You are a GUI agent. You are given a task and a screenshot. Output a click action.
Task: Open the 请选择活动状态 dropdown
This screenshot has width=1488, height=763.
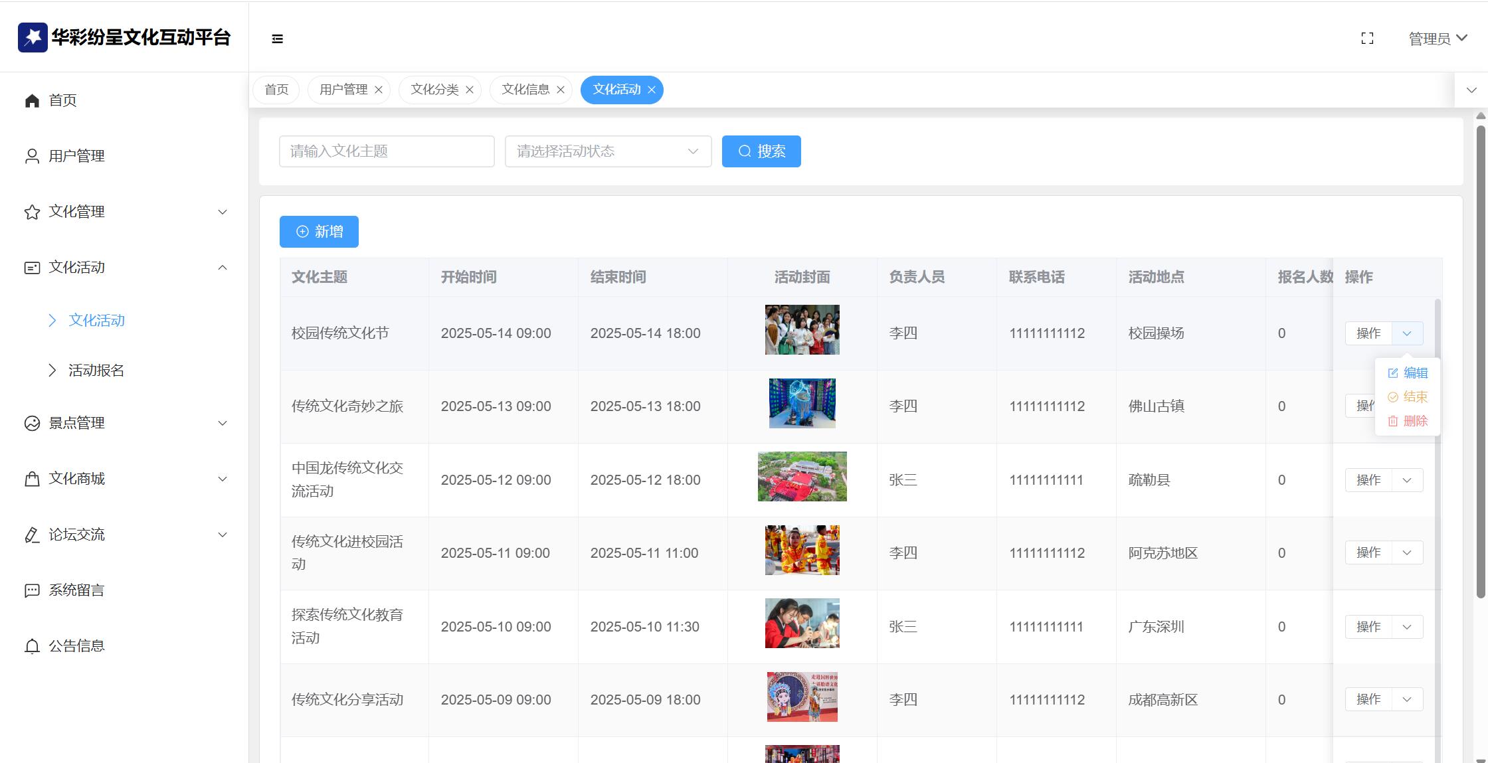coord(607,151)
